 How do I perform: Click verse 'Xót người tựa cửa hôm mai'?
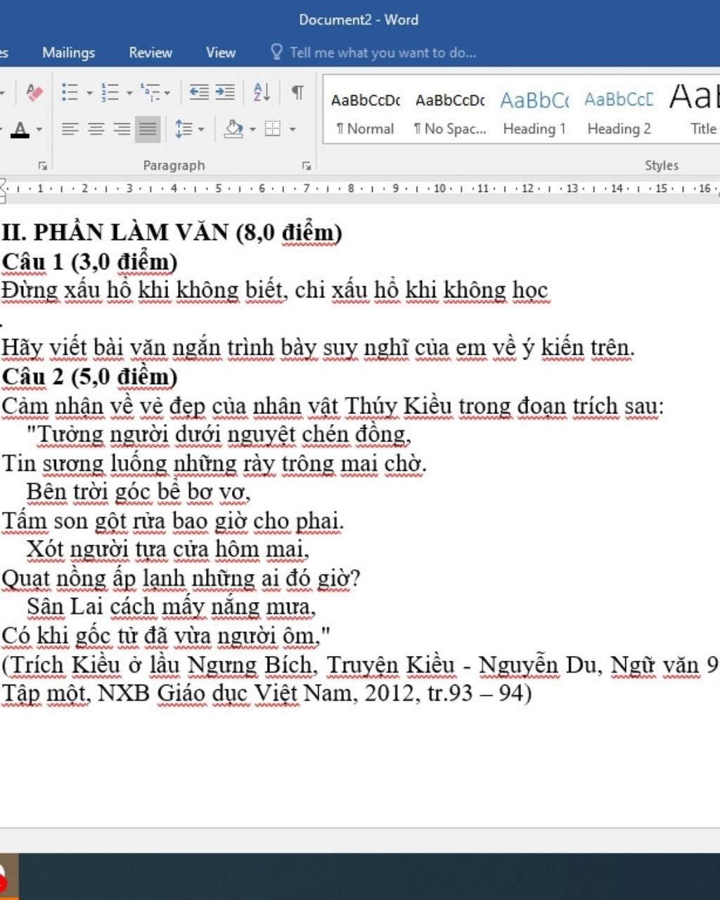pos(168,549)
